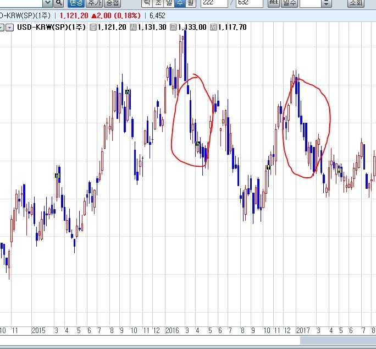The image size is (376, 349).
Task: Open the purple indicator dropdown arrow
Action: coord(9,27)
